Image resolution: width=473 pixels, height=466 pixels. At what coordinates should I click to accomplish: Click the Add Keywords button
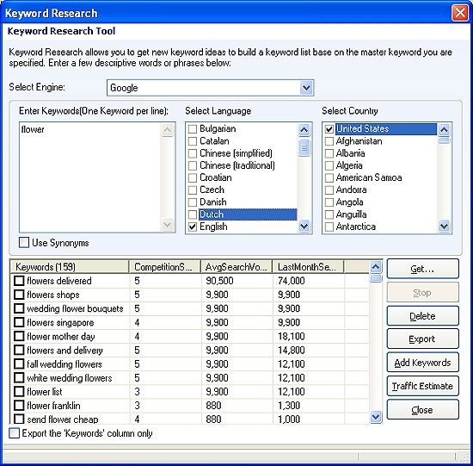pyautogui.click(x=422, y=363)
